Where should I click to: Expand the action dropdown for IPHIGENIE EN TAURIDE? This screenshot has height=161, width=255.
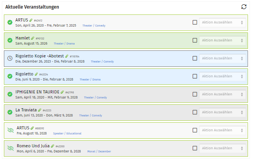[x=223, y=94]
